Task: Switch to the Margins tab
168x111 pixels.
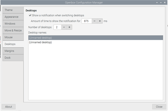Action: (x=13, y=51)
